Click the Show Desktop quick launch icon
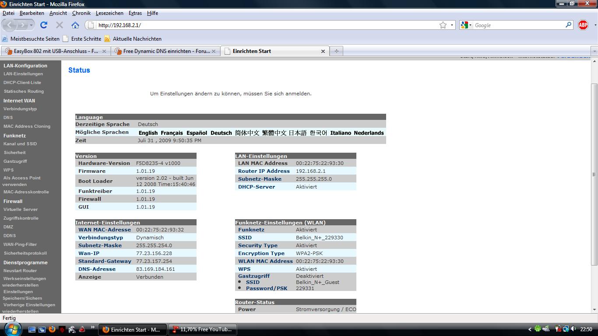 [x=32, y=329]
